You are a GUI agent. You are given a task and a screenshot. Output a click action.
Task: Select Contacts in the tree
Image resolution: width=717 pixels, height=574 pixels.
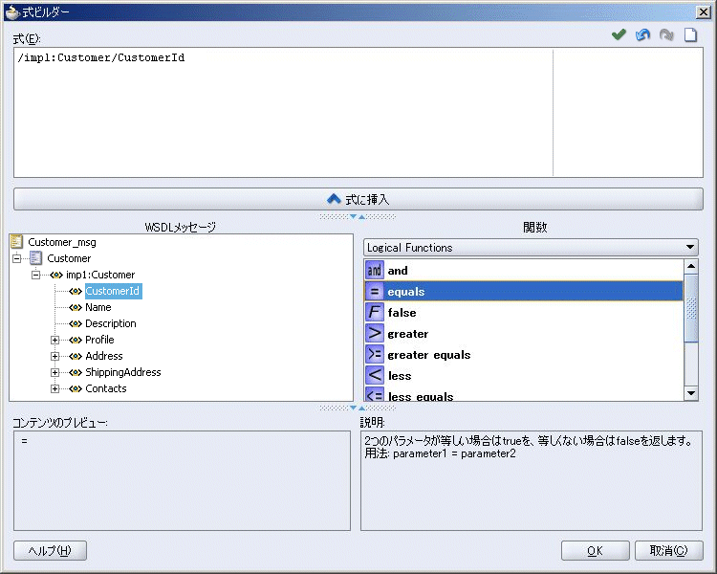click(106, 388)
